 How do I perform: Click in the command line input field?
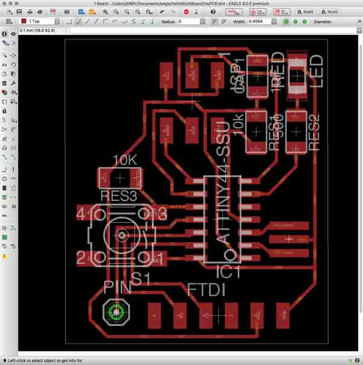coord(213,31)
